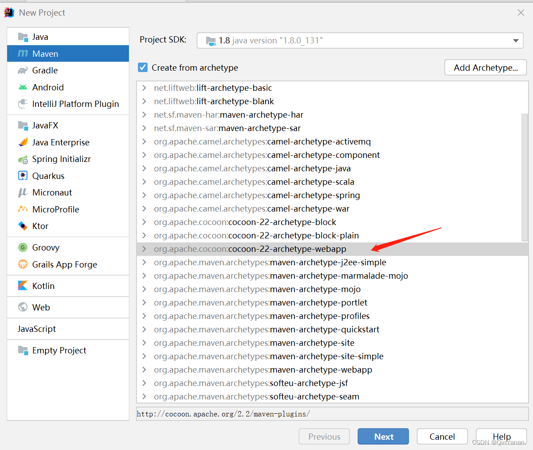Uncheck Create from archetype checkbox

click(143, 67)
